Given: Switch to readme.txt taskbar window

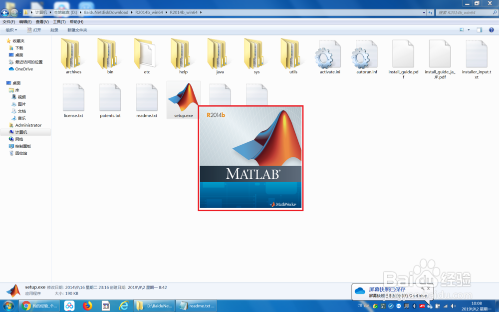Looking at the screenshot, I should (196, 306).
